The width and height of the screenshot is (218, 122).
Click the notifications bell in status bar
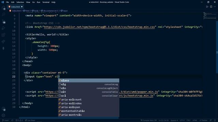(x=215, y=120)
